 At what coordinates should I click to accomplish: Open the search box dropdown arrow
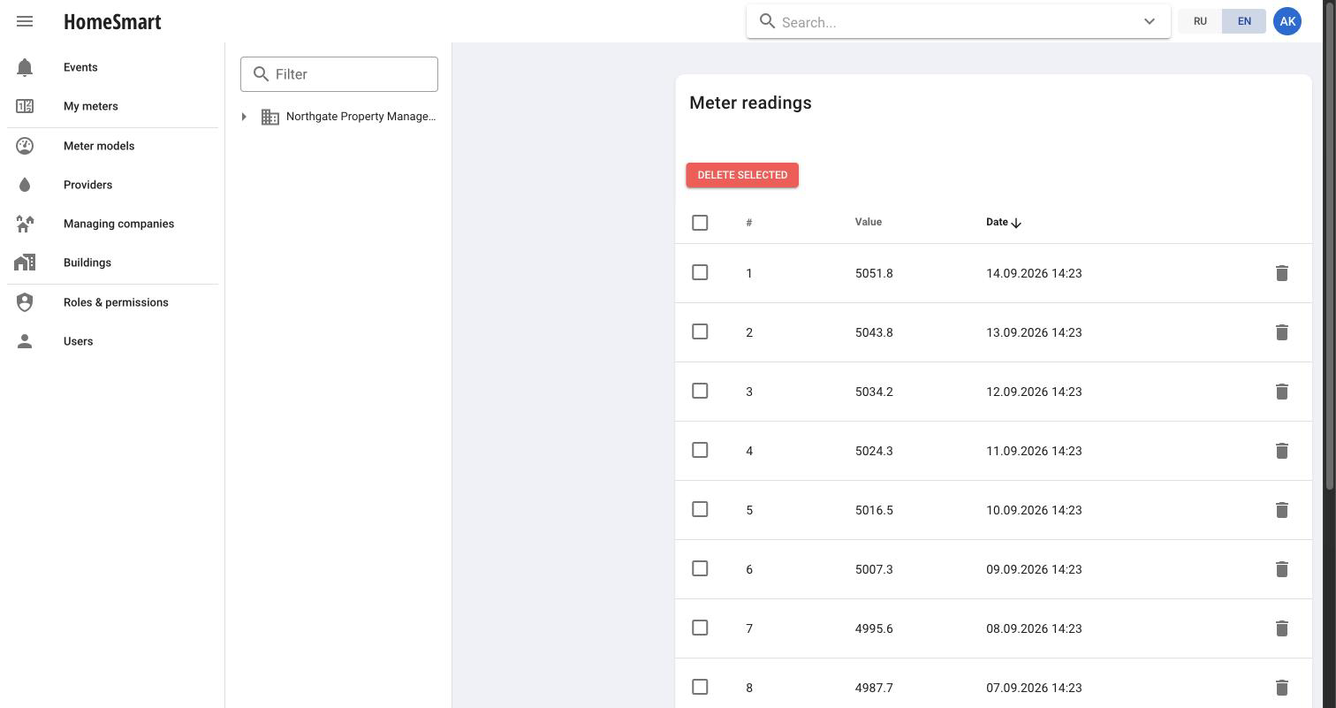pyautogui.click(x=1150, y=22)
